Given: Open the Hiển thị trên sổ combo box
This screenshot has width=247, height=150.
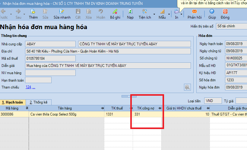Looking at the screenshot, I should point(231,26).
